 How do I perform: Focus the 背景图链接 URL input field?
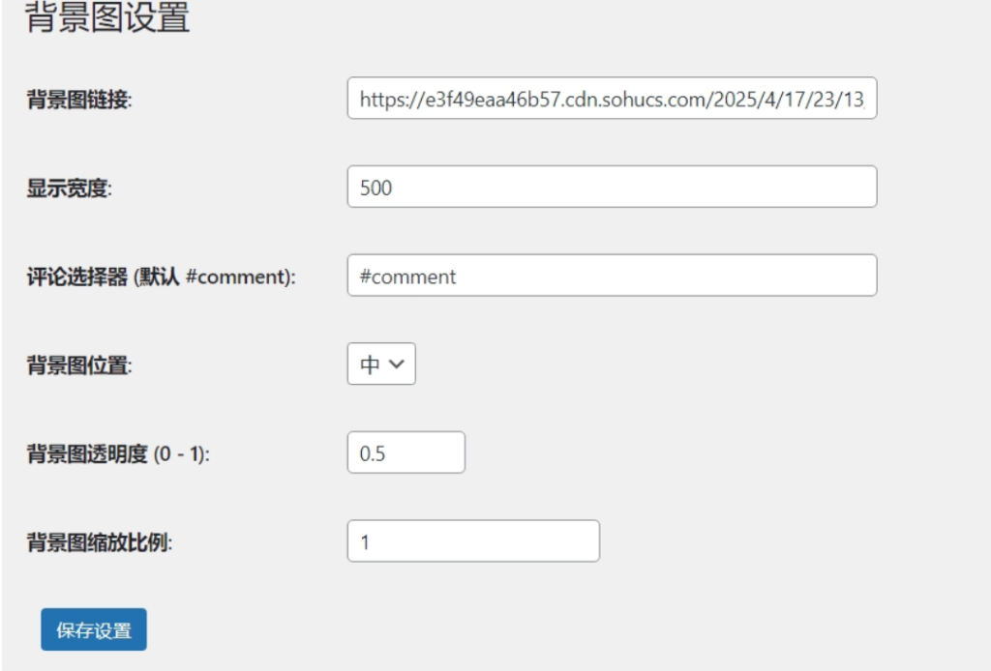(612, 99)
